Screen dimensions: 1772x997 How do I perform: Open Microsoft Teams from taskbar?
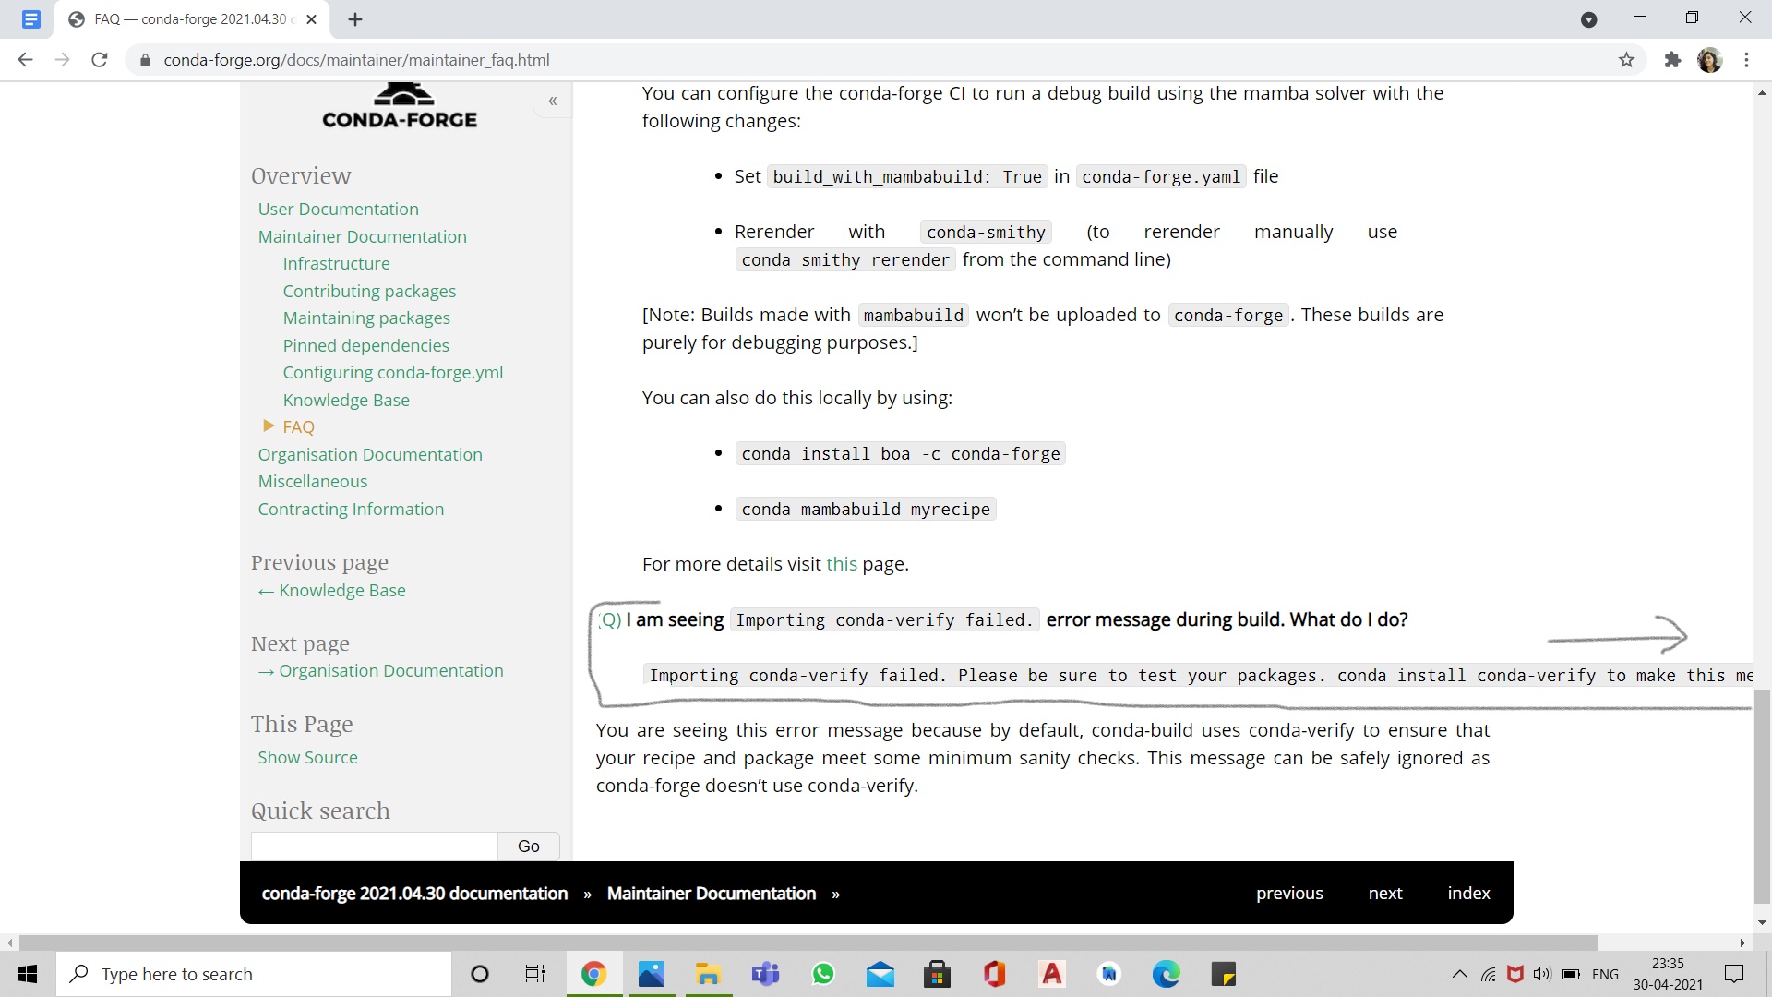[x=765, y=974]
